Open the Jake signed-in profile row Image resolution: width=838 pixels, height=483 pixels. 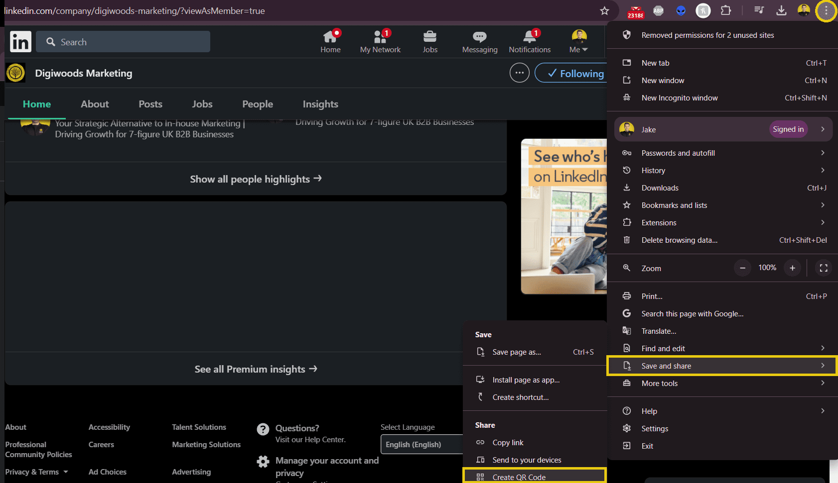(x=723, y=129)
